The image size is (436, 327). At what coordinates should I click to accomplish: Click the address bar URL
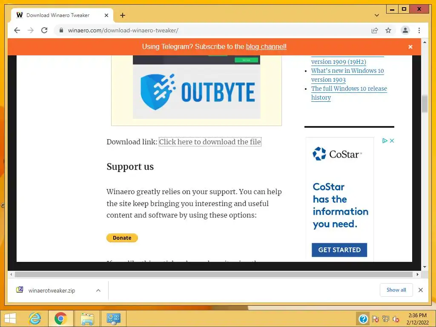coord(123,30)
